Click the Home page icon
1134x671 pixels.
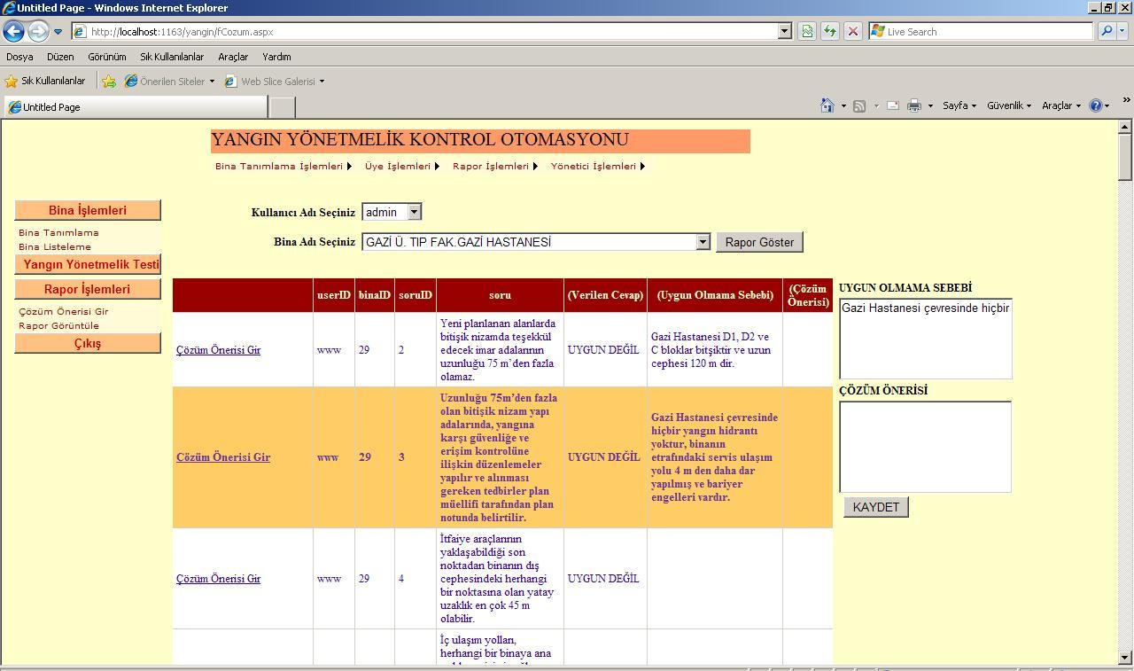coord(827,105)
